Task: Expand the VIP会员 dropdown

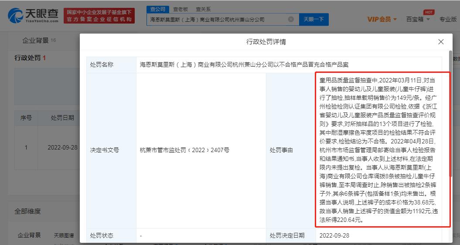Action: 382,19
